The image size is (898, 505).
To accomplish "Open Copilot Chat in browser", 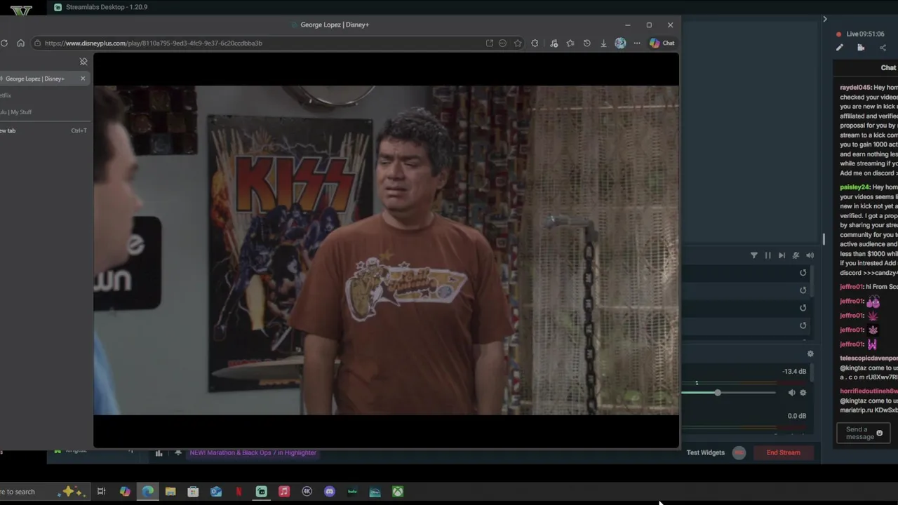I will [662, 43].
